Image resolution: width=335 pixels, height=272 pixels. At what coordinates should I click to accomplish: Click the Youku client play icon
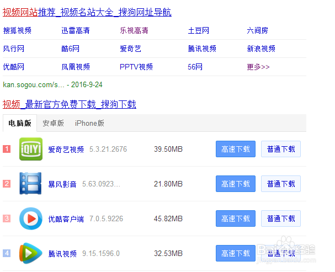point(31,218)
